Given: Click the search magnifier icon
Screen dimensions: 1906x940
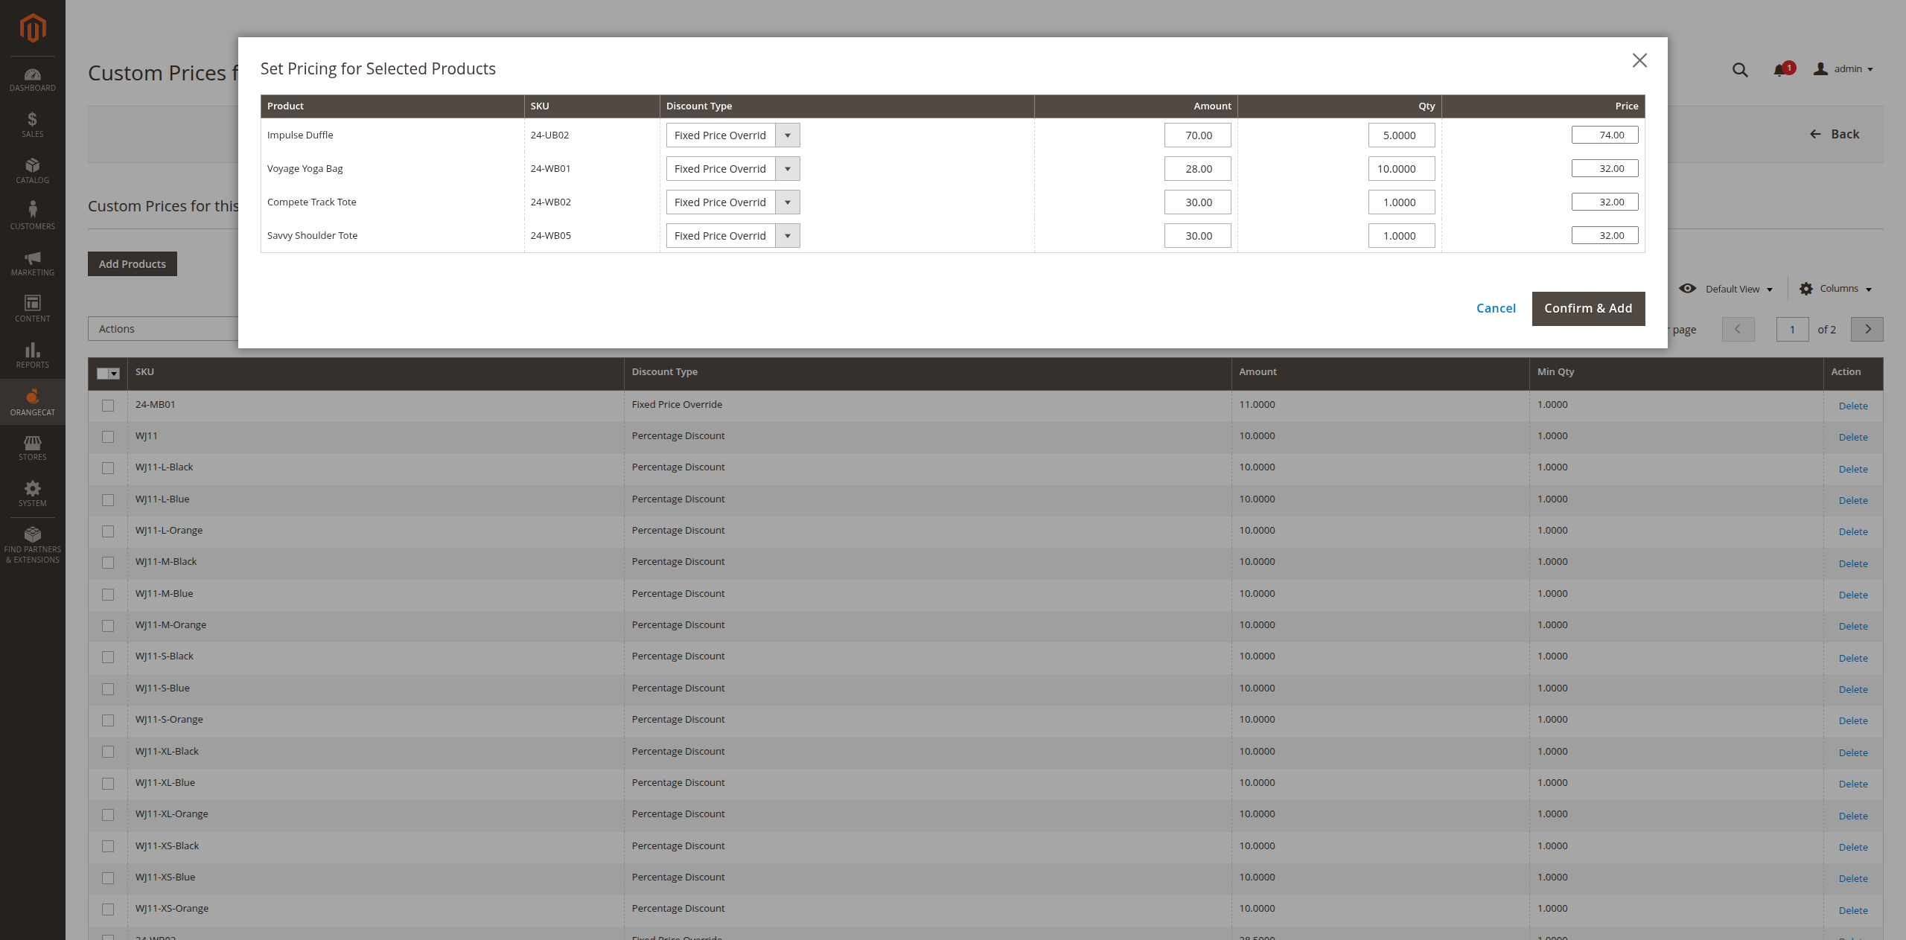Looking at the screenshot, I should (1739, 69).
